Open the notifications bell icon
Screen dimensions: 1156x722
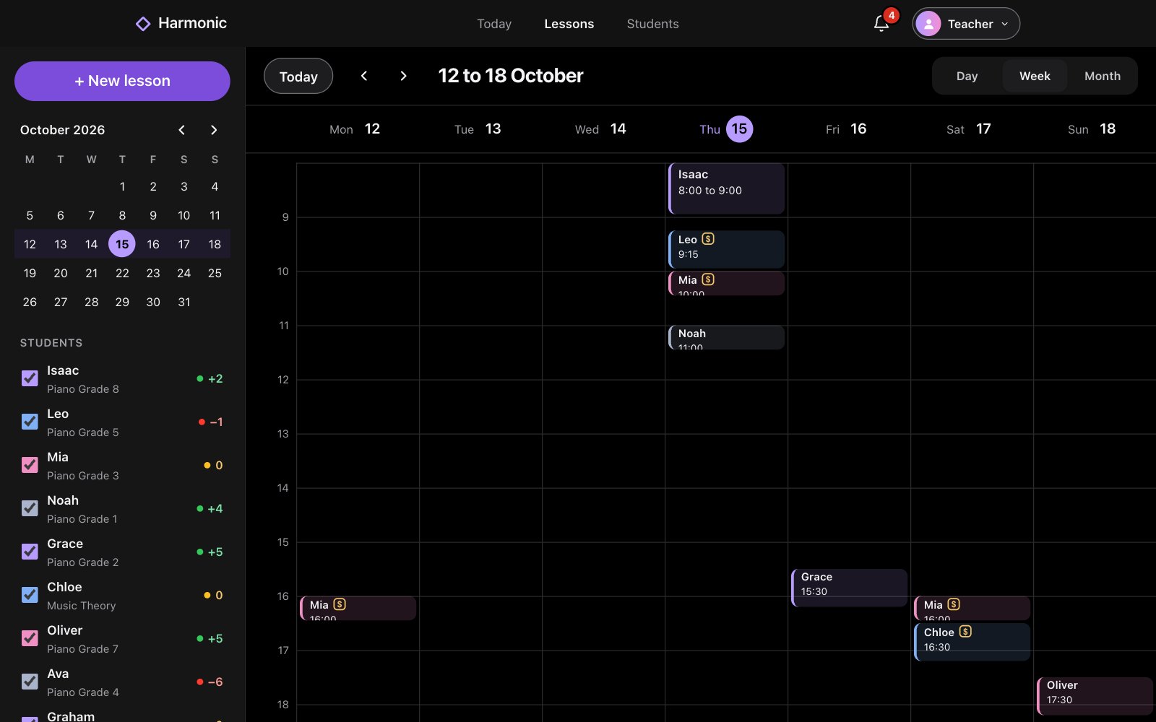coord(881,24)
